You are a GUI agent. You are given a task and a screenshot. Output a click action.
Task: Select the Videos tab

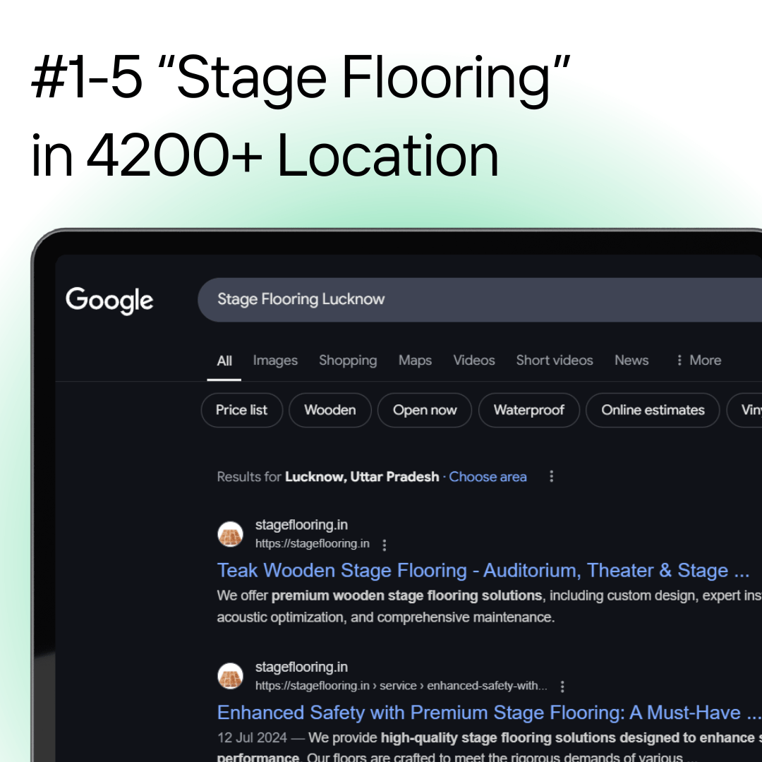pyautogui.click(x=474, y=360)
